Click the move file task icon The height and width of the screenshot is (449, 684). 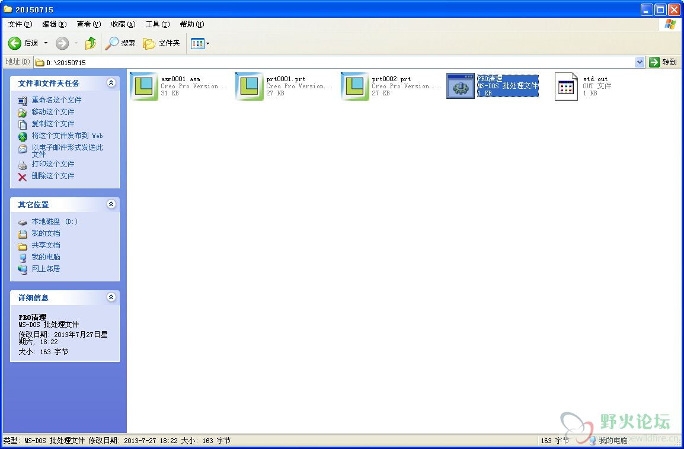coord(23,113)
